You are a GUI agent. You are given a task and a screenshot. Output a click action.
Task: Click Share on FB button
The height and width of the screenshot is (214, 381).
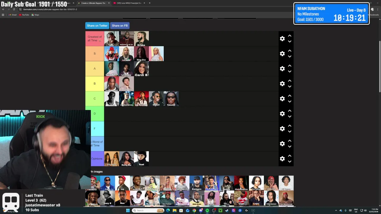click(x=120, y=26)
